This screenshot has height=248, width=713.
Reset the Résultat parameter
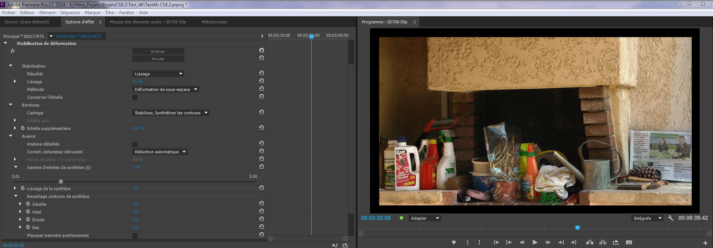coord(262,73)
